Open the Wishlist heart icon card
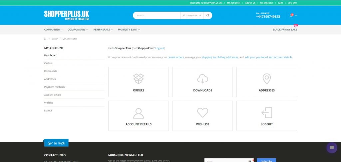This screenshot has width=341, height=162. (202, 116)
